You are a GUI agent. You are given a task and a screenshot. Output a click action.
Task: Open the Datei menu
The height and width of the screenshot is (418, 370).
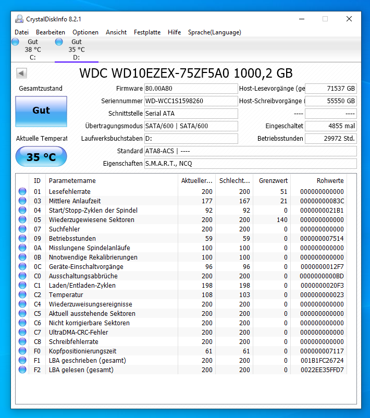pyautogui.click(x=21, y=32)
